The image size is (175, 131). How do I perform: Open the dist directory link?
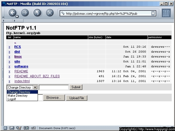(x=17, y=52)
